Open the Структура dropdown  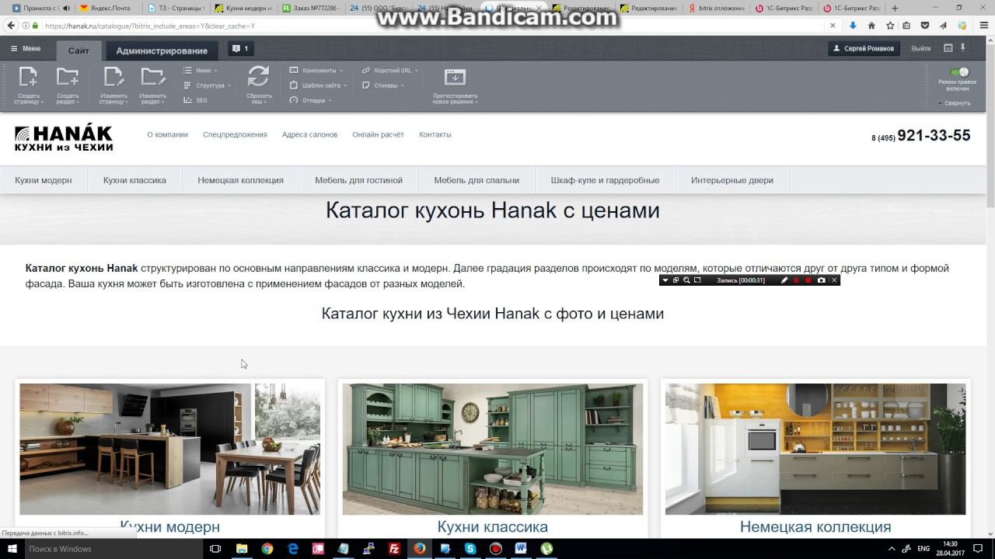point(206,85)
